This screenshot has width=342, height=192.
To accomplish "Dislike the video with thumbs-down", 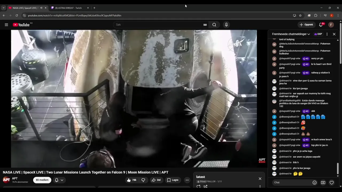I will click(143, 180).
